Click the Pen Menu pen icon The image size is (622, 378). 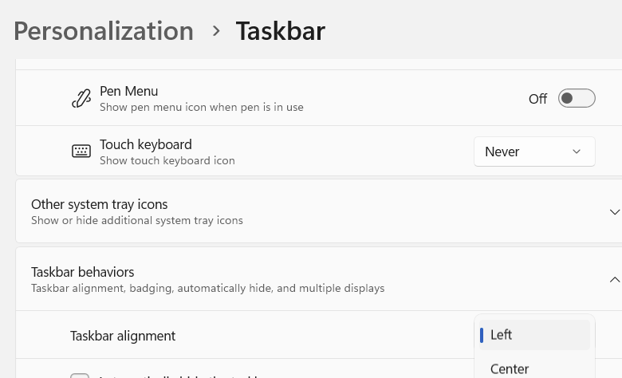[81, 99]
